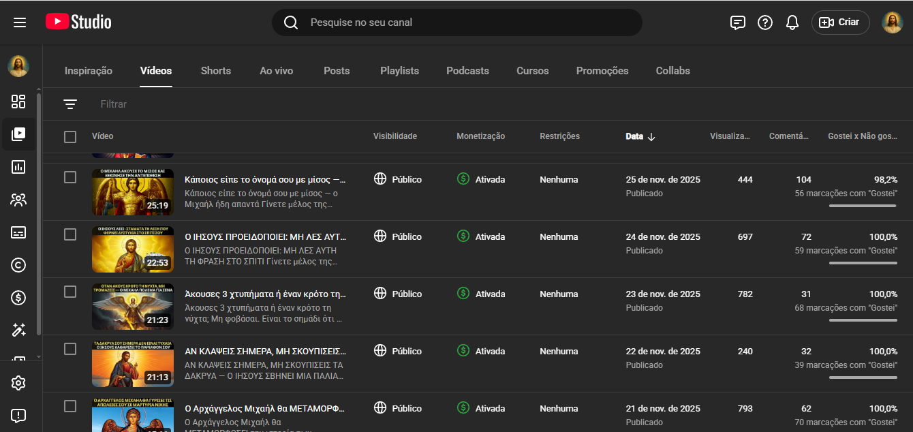913x432 pixels.
Task: Open the hamburger navigation menu
Action: tap(20, 22)
